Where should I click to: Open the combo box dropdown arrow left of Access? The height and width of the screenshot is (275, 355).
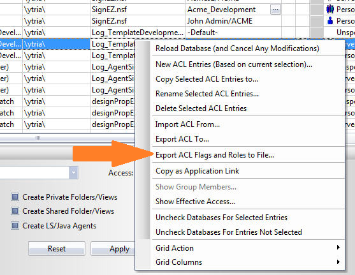click(x=73, y=173)
